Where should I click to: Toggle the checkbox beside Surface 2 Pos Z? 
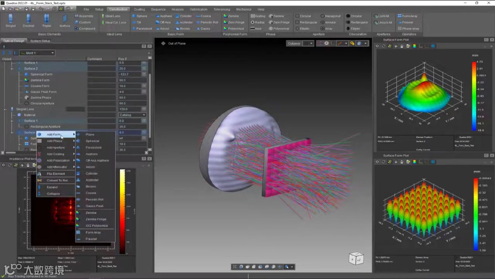pyautogui.click(x=144, y=68)
